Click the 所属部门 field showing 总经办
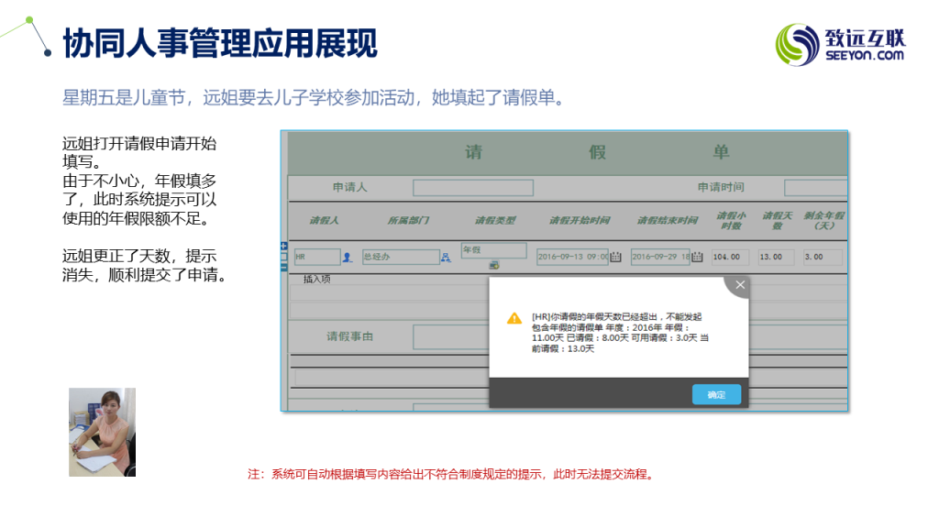Image resolution: width=939 pixels, height=528 pixels. (400, 258)
